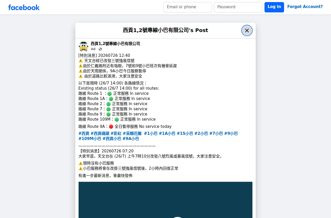The height and width of the screenshot is (218, 331).
Task: Open the minibus company profile picture
Action: 84,46
